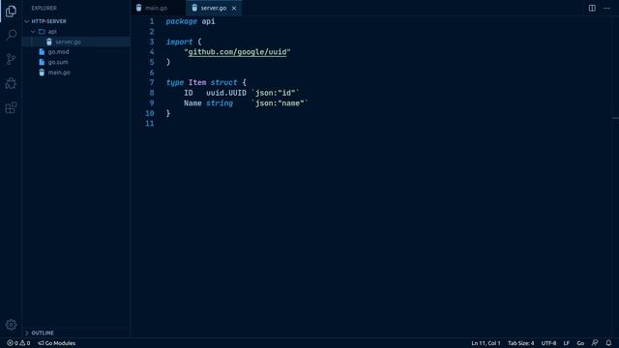Click the split editor icon
The height and width of the screenshot is (348, 619).
(592, 8)
